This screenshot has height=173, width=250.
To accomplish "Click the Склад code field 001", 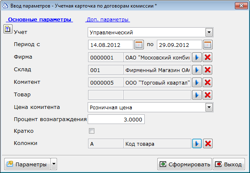I will pyautogui.click(x=106, y=70).
